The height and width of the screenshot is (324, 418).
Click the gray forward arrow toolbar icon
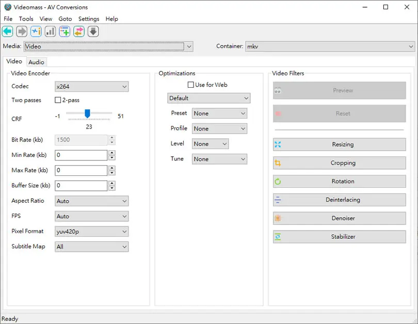pos(22,31)
